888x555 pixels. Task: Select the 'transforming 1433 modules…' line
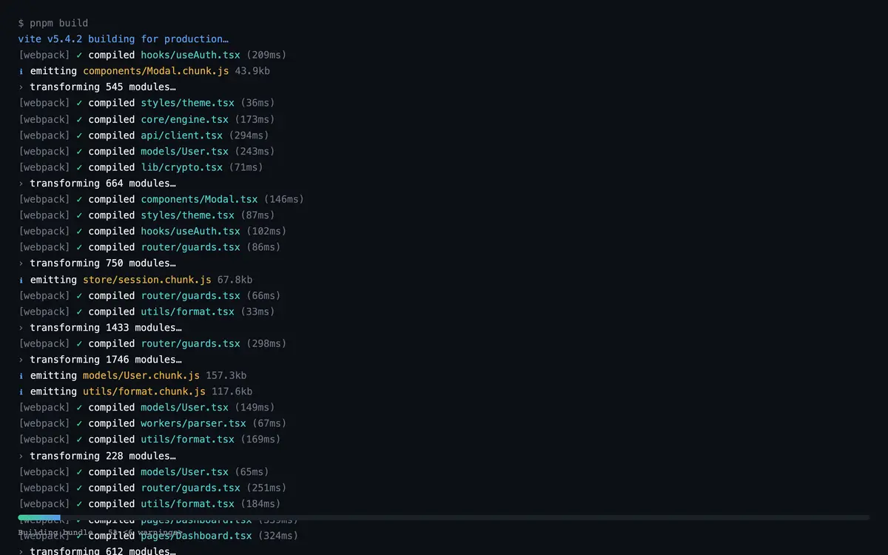(100, 328)
